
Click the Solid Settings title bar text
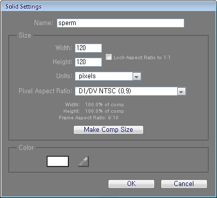(24, 7)
